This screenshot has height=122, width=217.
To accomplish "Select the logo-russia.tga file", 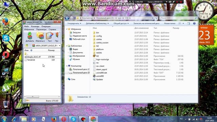I will tap(101, 59).
